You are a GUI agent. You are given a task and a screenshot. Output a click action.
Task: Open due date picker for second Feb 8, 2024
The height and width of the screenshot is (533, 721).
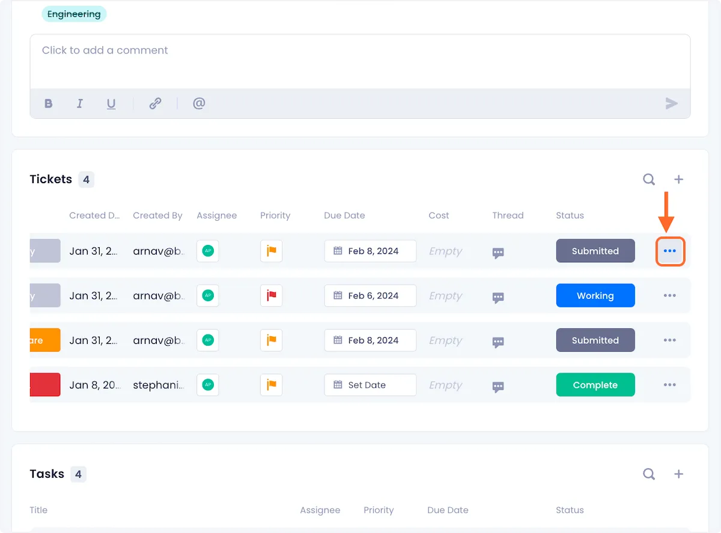pos(370,340)
